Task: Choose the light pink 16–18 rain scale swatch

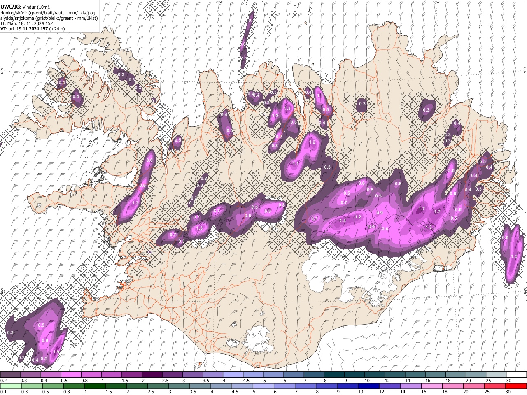Action: [431, 386]
